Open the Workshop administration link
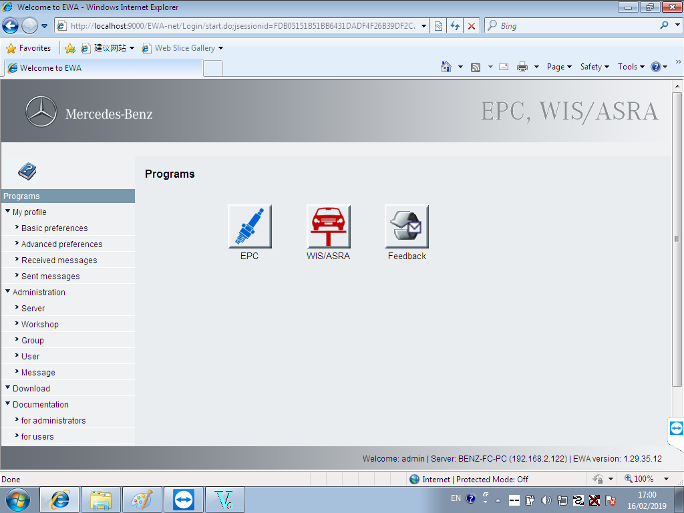This screenshot has width=684, height=513. click(39, 325)
